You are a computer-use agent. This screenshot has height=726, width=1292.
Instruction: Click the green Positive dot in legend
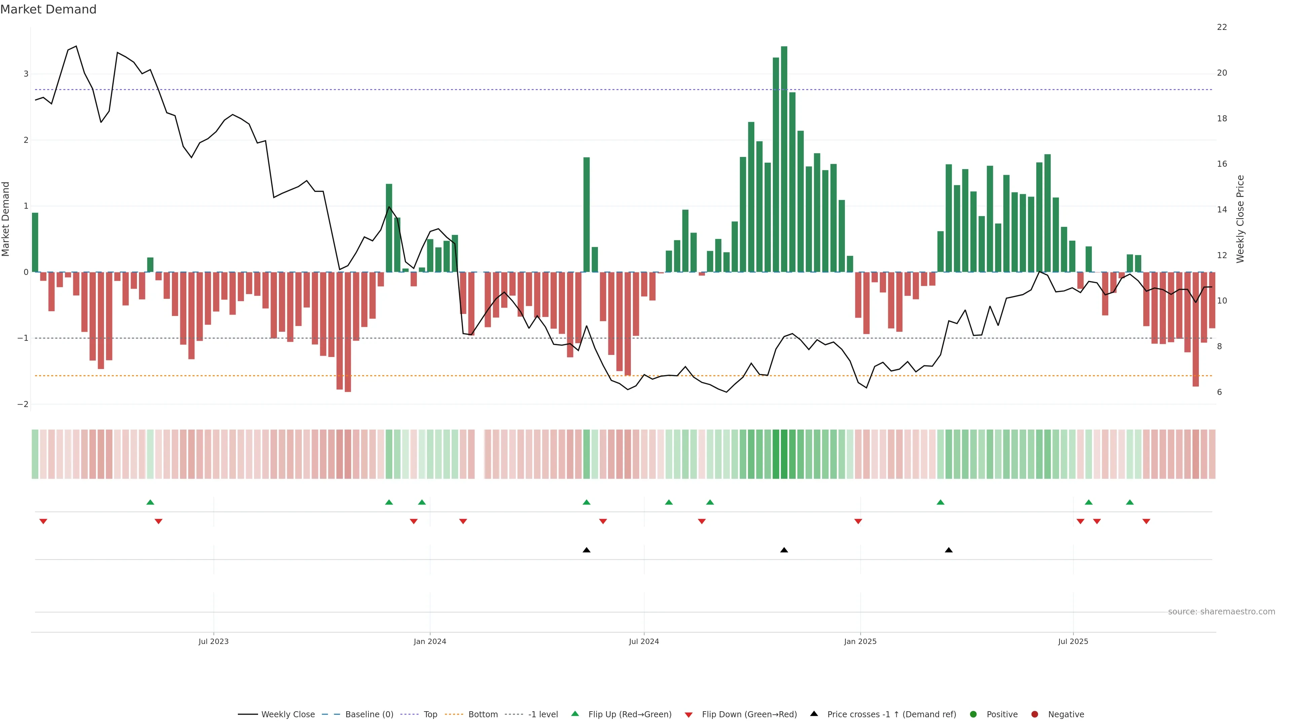pyautogui.click(x=973, y=714)
